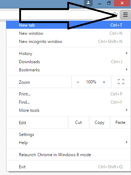The width and height of the screenshot is (131, 175).
Task: Open the Downloads page
Action: 68,61
